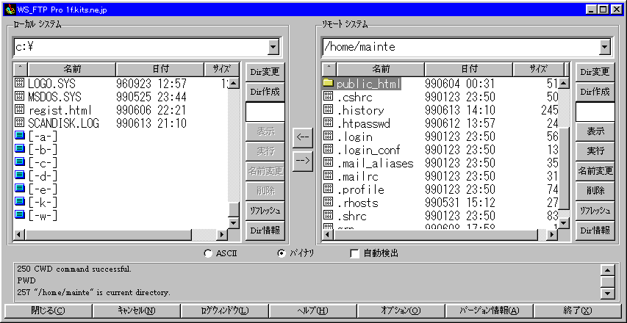Click the MSDOS.SYS file icon
Image resolution: width=627 pixels, height=323 pixels.
(19, 97)
